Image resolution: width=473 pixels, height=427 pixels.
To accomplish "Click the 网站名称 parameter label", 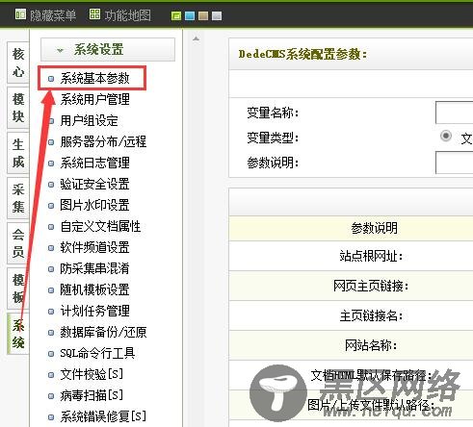I will 371,345.
